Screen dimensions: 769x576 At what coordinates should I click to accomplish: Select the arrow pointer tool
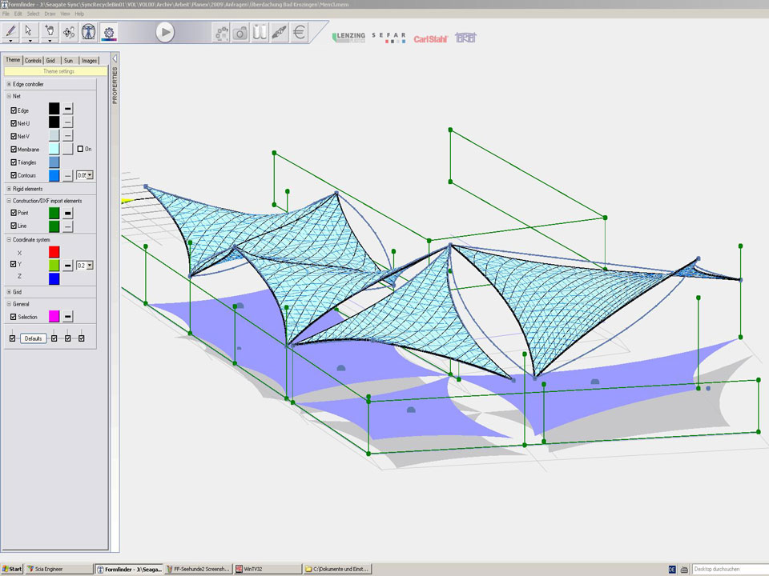click(x=30, y=31)
